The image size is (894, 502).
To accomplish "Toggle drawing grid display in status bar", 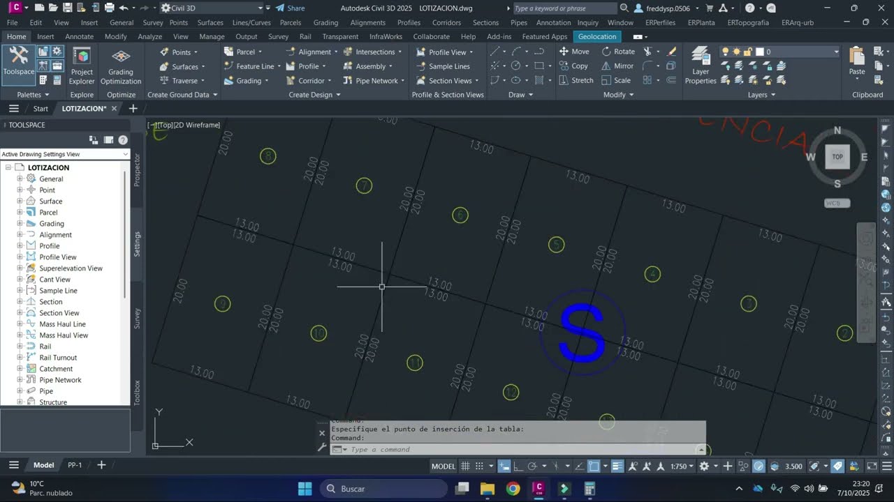I will click(464, 466).
